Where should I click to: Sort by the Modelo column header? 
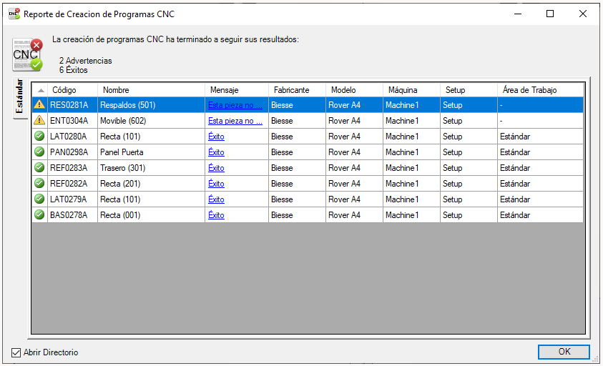[355, 90]
